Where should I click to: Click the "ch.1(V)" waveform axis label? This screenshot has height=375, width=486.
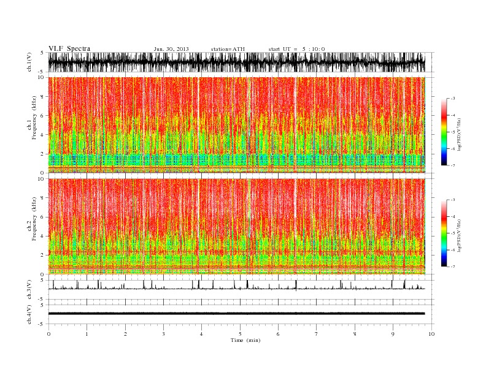(29, 62)
